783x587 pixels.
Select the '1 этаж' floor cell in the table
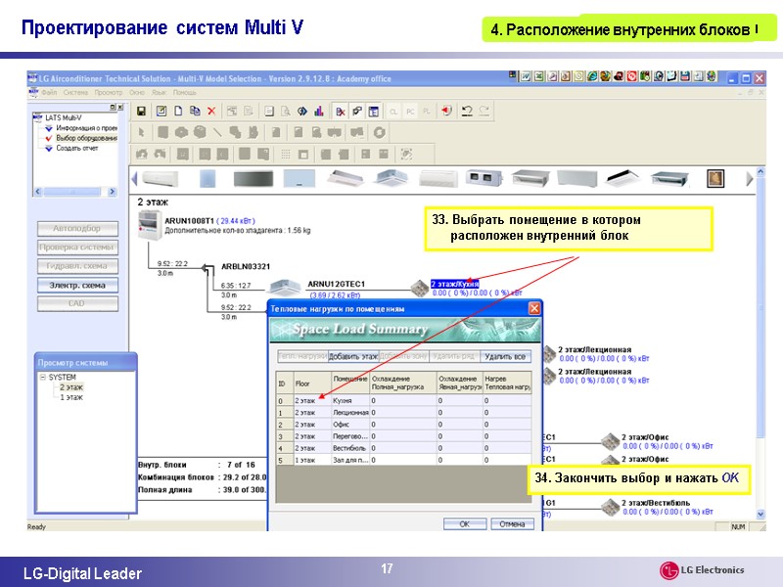point(312,460)
